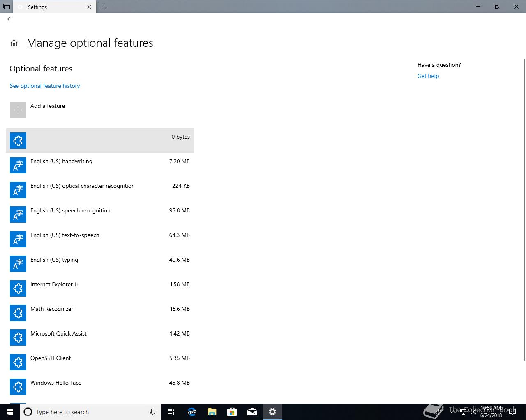Open Task View on the taskbar
The width and height of the screenshot is (526, 420).
171,412
